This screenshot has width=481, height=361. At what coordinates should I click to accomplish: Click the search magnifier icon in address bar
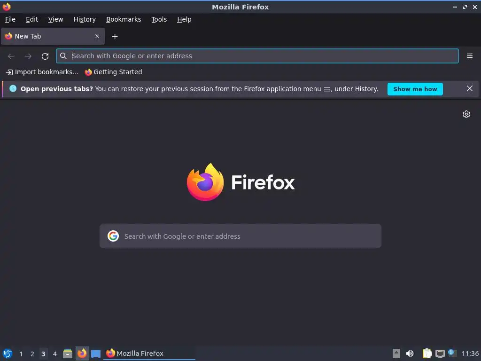[63, 56]
